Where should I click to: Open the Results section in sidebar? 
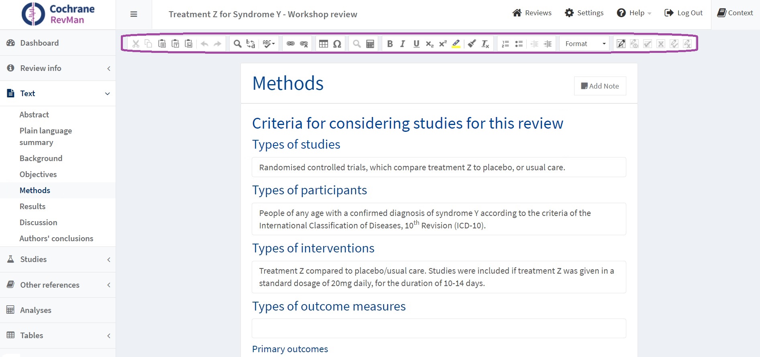[33, 206]
